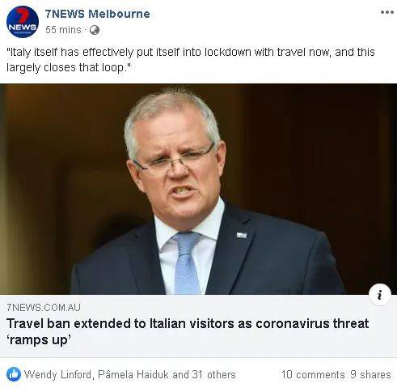Viewport: 397px width, 388px height.
Task: Open the 7NEWS Melbourne profile picture
Action: 23,22
